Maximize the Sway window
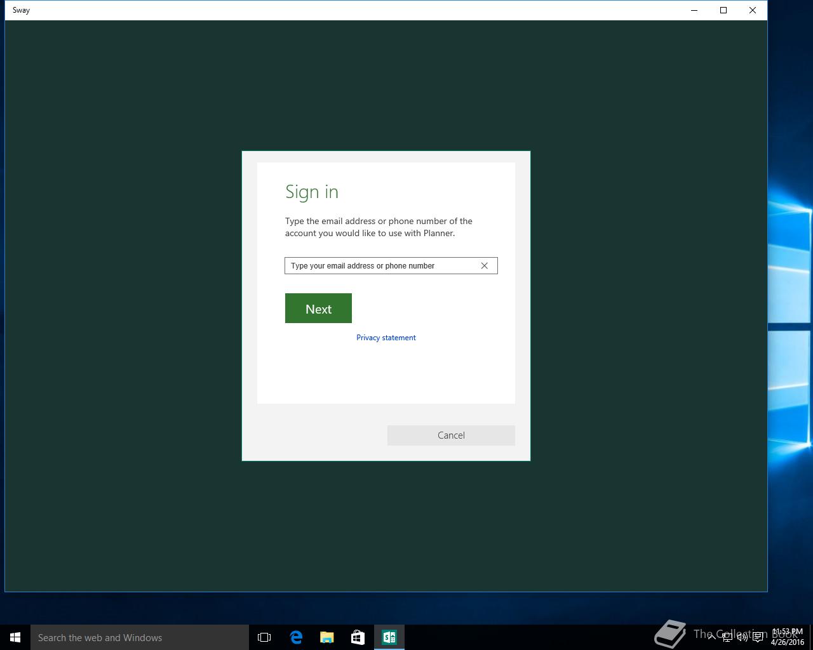This screenshot has height=650, width=813. 723,10
